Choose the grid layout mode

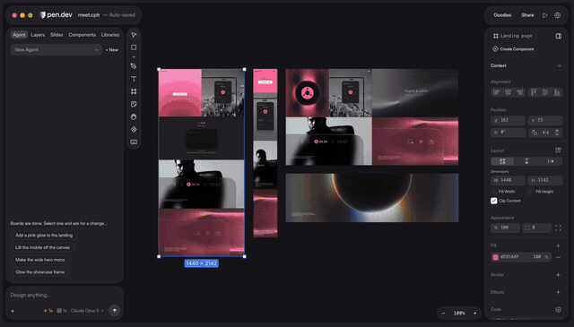(x=502, y=161)
